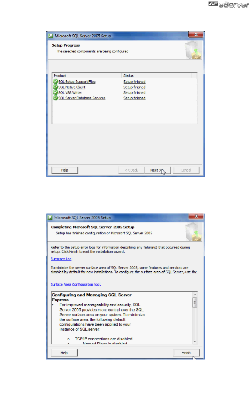
Task: Click the green check beside SQL Server Database Services
Action: pos(55,98)
